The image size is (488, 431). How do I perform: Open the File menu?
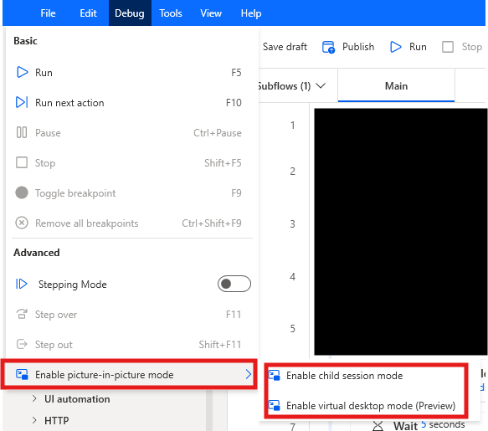pyautogui.click(x=48, y=13)
